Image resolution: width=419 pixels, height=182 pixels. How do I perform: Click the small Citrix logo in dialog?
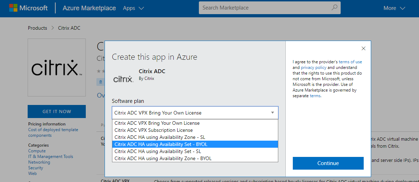tap(123, 79)
